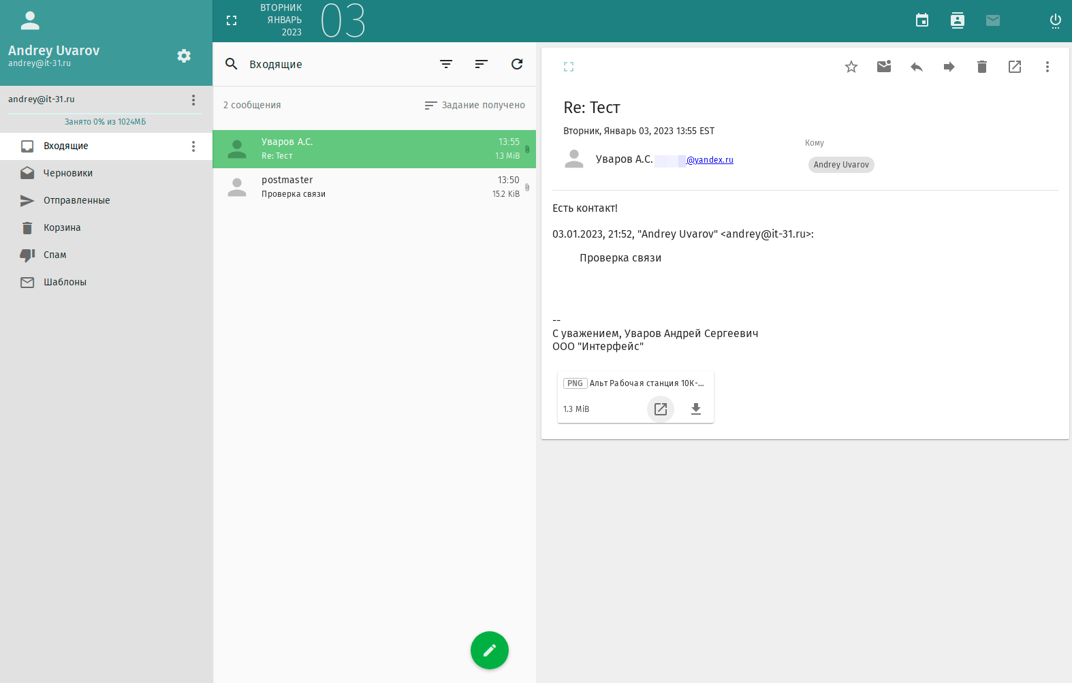Screen dimensions: 1072x683
Task: Star the Re: Тест message
Action: point(851,67)
